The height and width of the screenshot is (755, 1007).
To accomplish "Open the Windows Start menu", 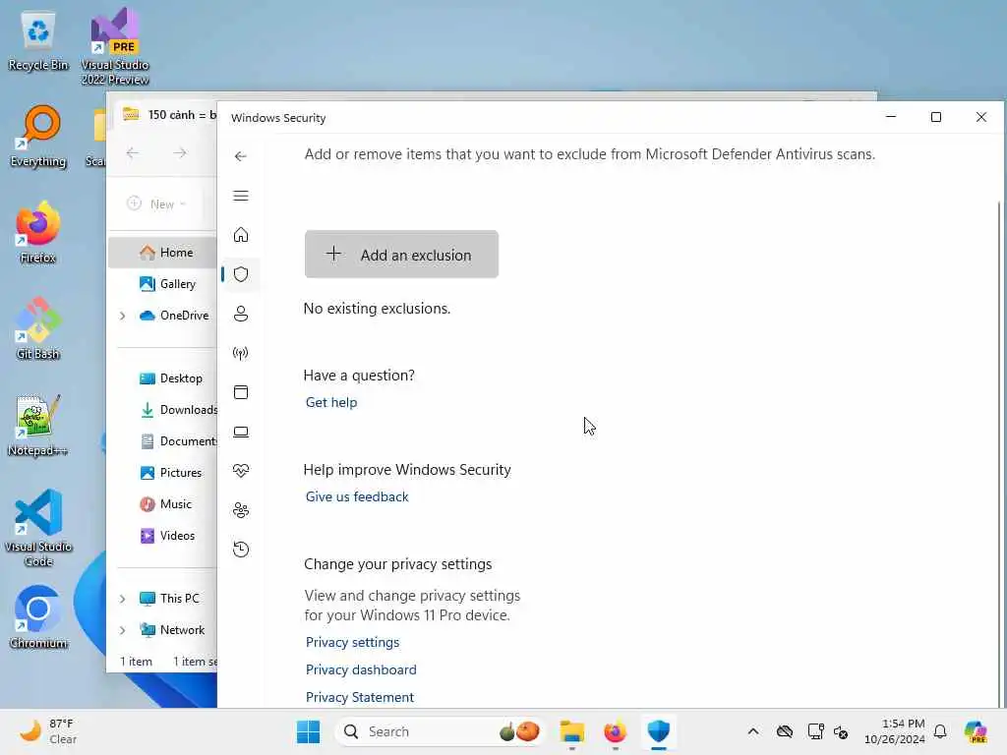I will coord(308,731).
